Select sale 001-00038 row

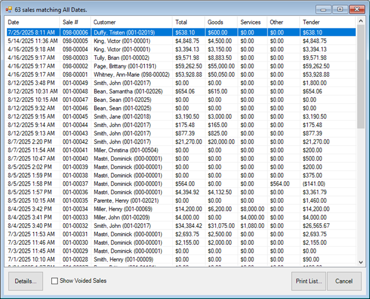coord(181,175)
